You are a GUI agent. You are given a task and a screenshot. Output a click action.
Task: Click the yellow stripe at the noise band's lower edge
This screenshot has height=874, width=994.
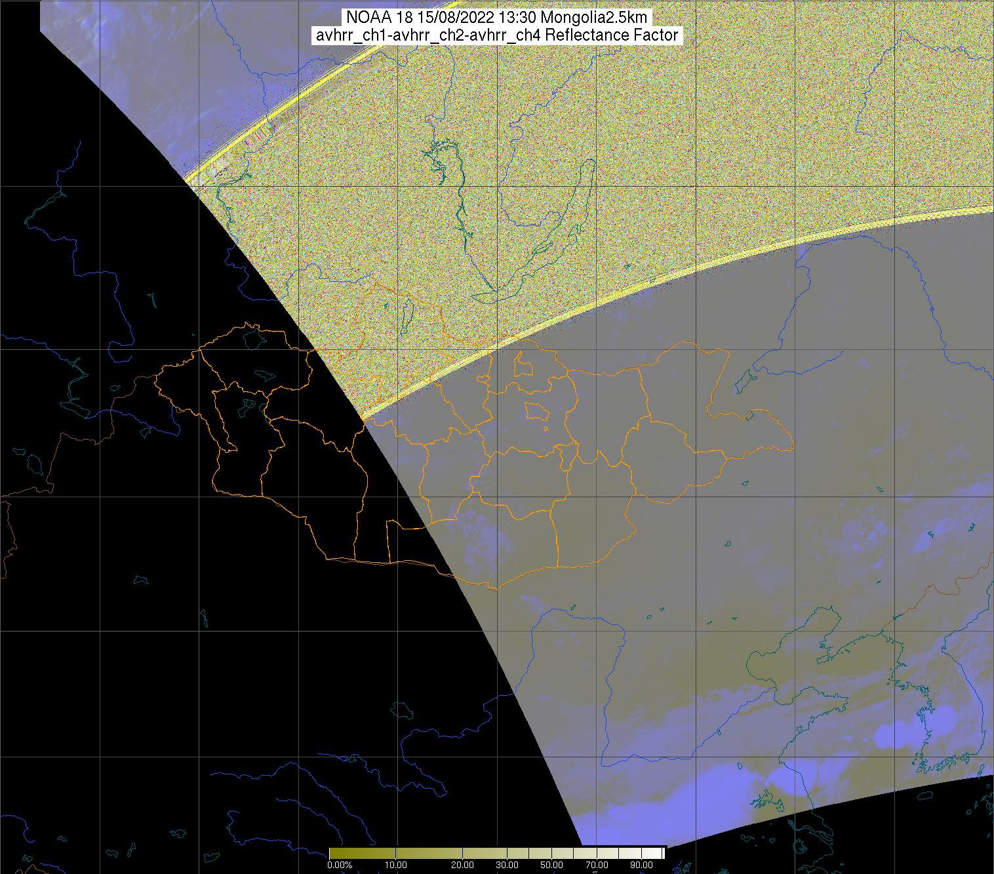tap(656, 280)
